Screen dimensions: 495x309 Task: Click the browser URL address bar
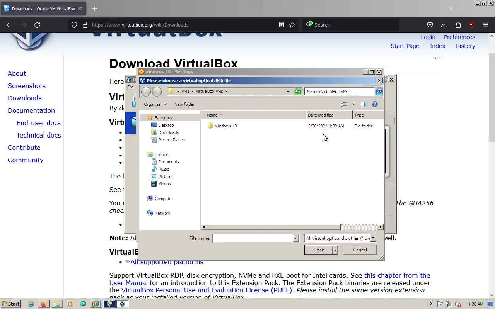coord(184,25)
